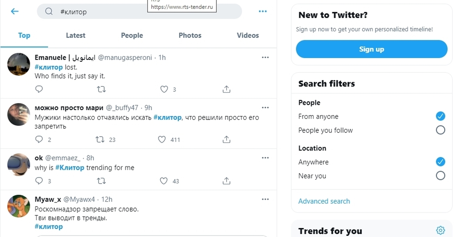Viewport: 454px width, 237px height.
Task: Like the emmaez_ tweet with 43 likes
Action: point(163,181)
